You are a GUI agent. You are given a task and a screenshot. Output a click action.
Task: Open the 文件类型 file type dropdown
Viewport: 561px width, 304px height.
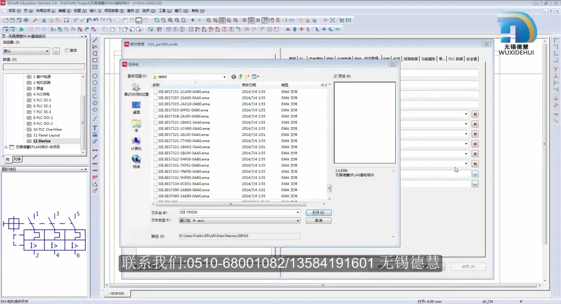click(297, 221)
